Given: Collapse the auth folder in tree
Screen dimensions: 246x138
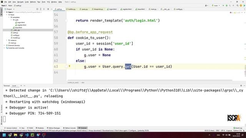Looking at the screenshot, I should (11, 20).
